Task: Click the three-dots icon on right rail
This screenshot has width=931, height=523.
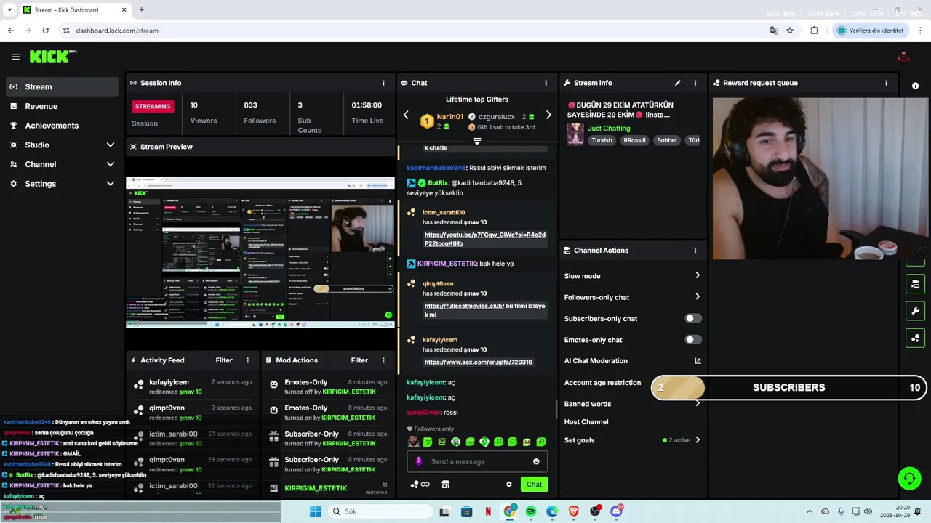Action: (x=915, y=338)
